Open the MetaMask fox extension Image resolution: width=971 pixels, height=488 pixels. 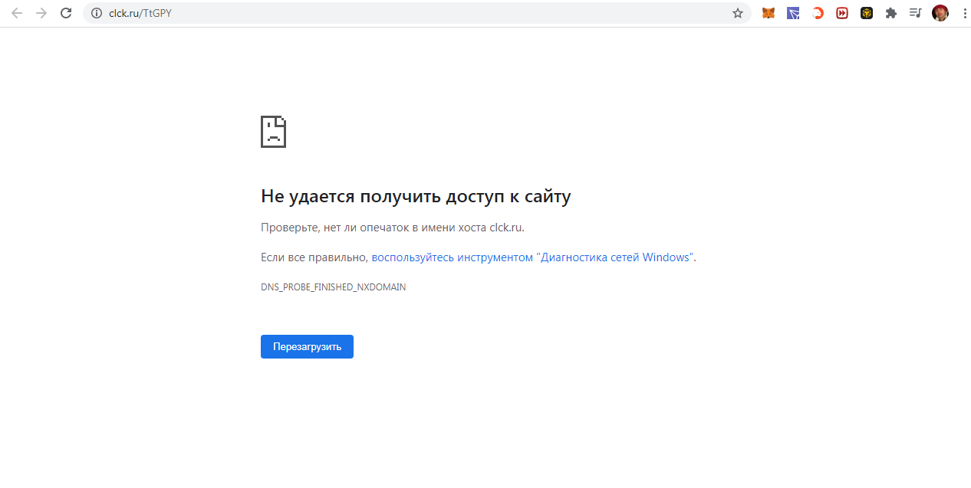coord(768,13)
